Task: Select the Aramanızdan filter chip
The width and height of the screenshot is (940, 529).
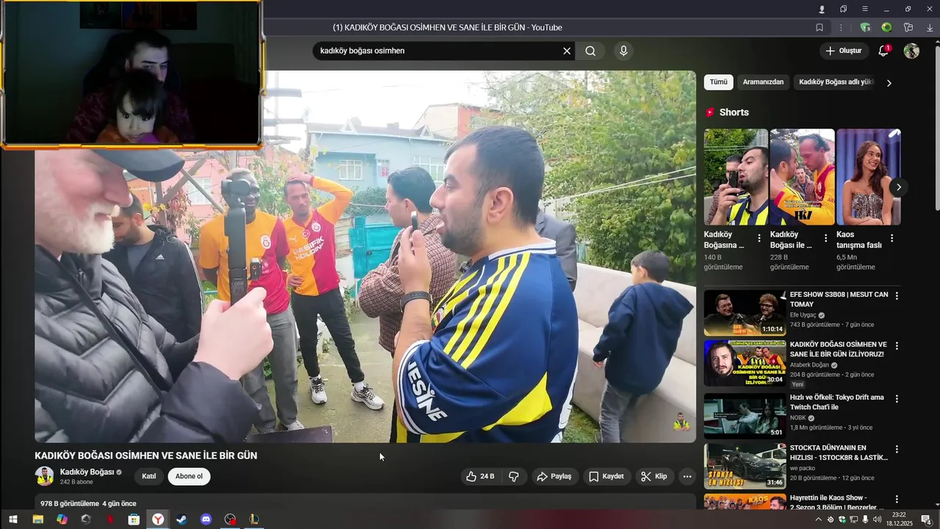Action: (x=763, y=82)
